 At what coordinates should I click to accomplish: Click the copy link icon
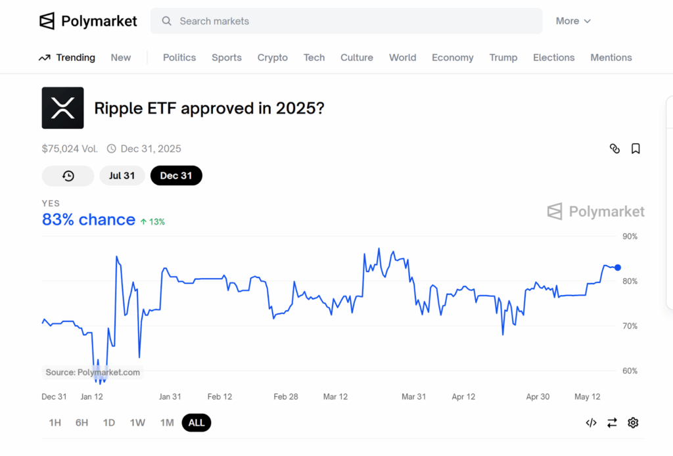click(615, 148)
